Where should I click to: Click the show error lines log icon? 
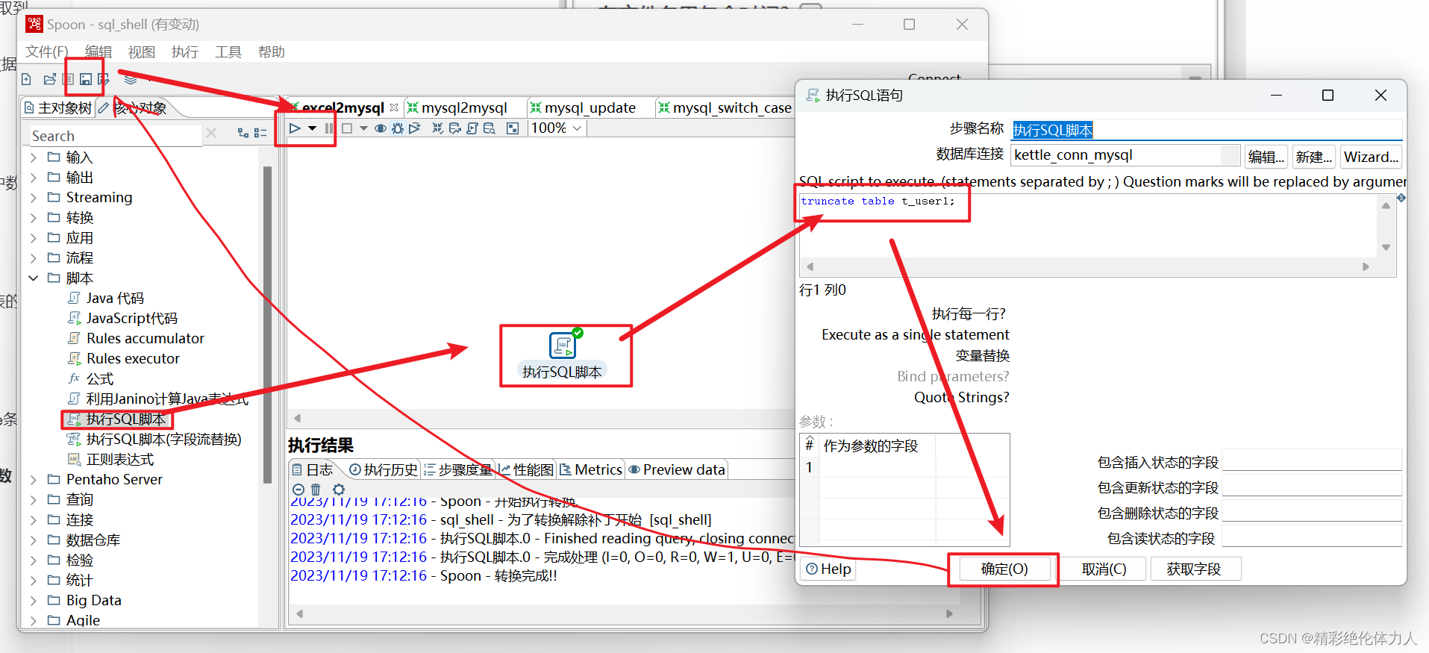(x=298, y=490)
